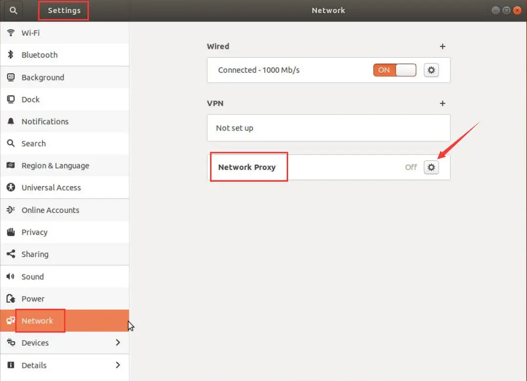Select Universal Access in sidebar
This screenshot has width=527, height=381.
(51, 188)
